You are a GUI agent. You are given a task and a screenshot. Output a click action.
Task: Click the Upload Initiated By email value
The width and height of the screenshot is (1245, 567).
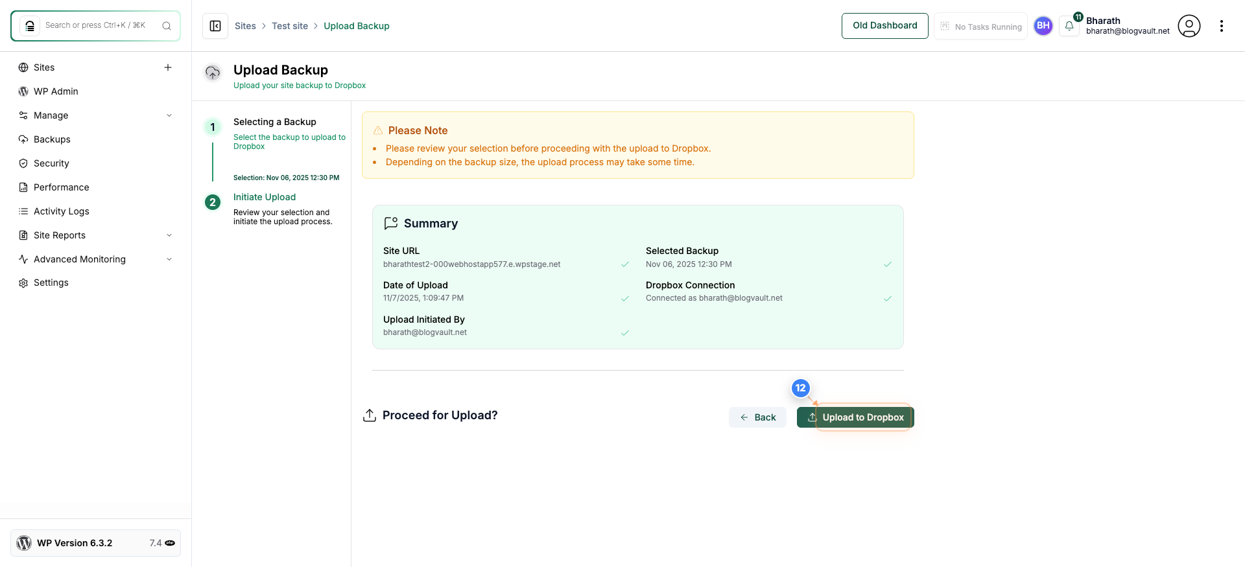click(x=425, y=332)
